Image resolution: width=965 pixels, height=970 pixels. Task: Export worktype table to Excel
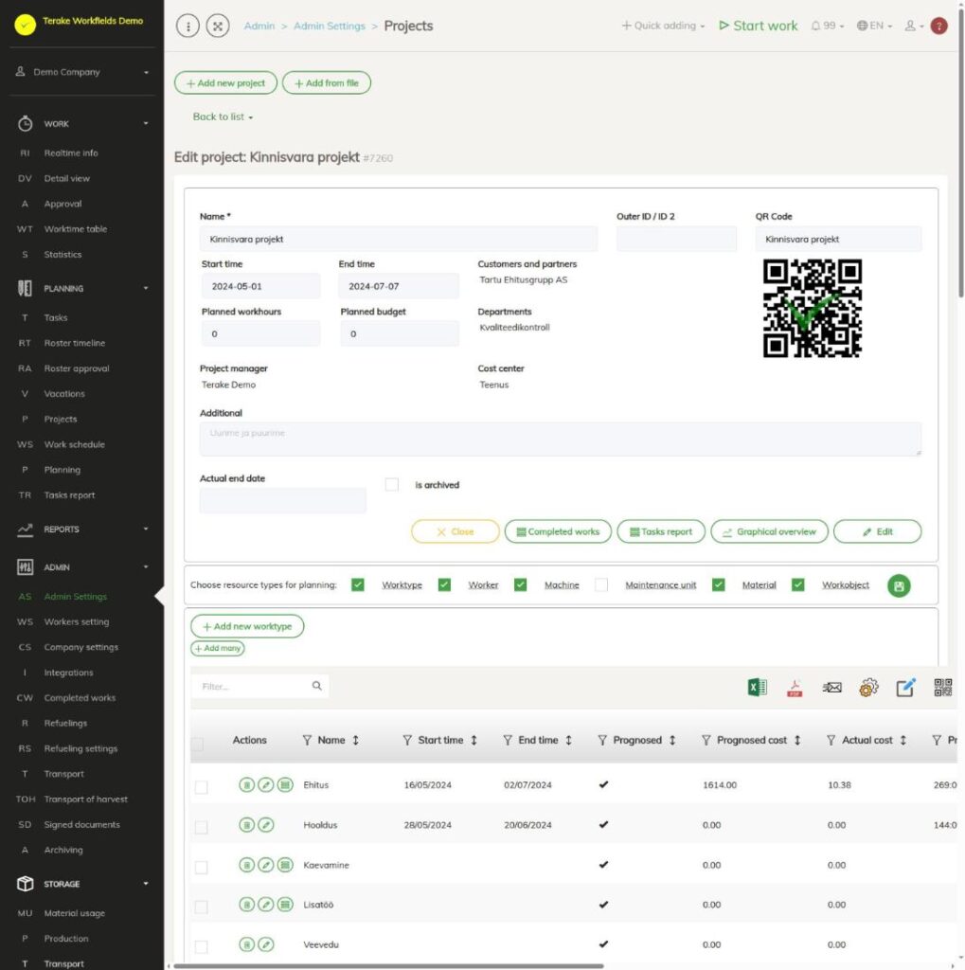pos(758,688)
